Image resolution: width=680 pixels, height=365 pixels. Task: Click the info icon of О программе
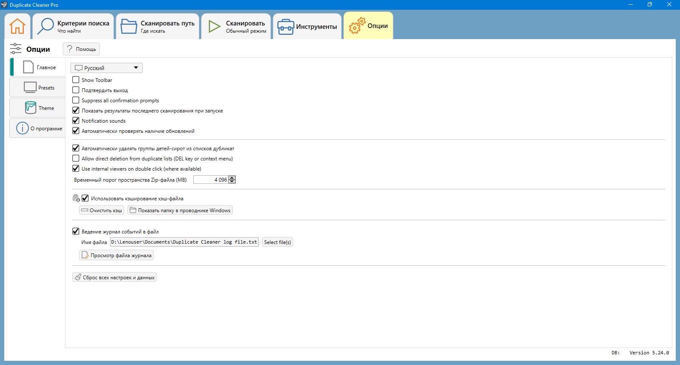tap(23, 128)
